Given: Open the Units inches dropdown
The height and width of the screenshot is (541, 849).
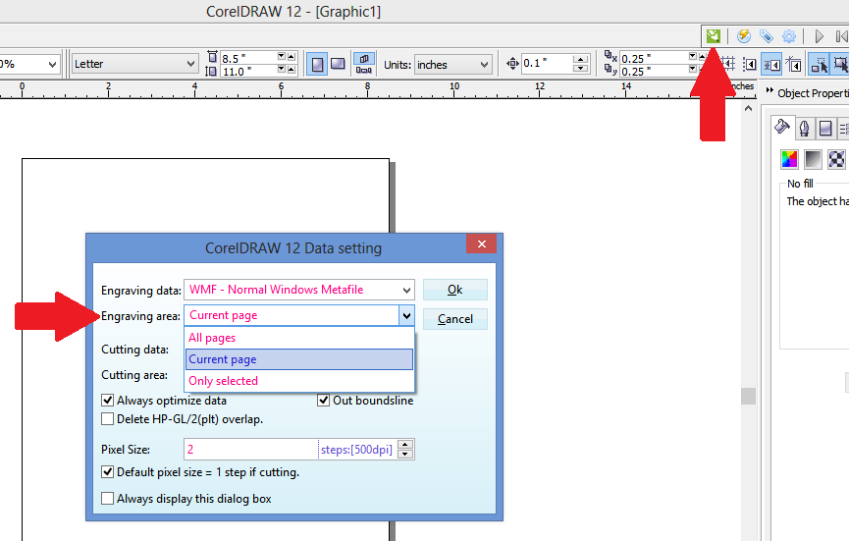Looking at the screenshot, I should pyautogui.click(x=484, y=65).
